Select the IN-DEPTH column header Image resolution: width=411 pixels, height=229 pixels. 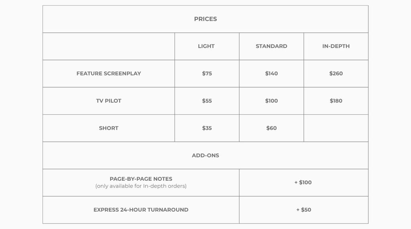pyautogui.click(x=336, y=46)
